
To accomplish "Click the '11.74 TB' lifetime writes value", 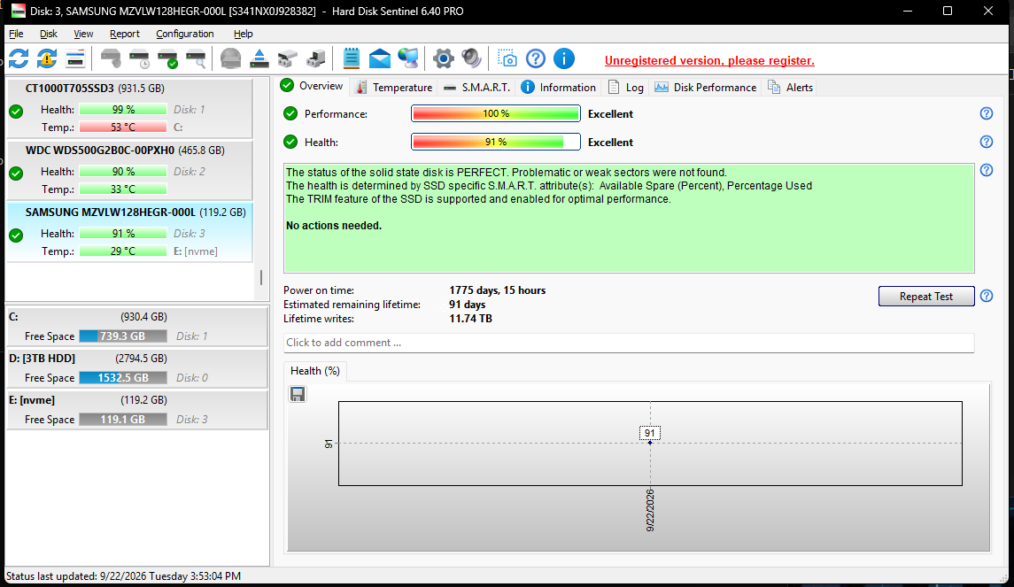I will click(x=471, y=319).
